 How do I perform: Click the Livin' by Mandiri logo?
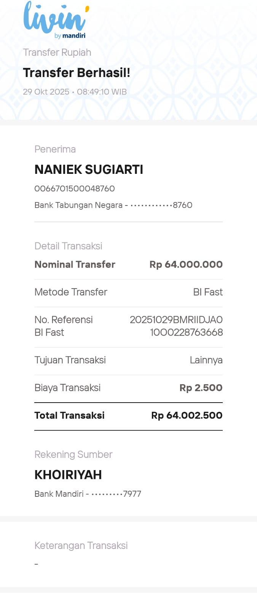pyautogui.click(x=55, y=20)
